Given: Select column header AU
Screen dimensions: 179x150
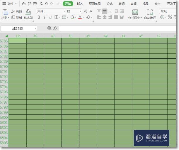Looking at the screenshot, I should (x=71, y=36).
